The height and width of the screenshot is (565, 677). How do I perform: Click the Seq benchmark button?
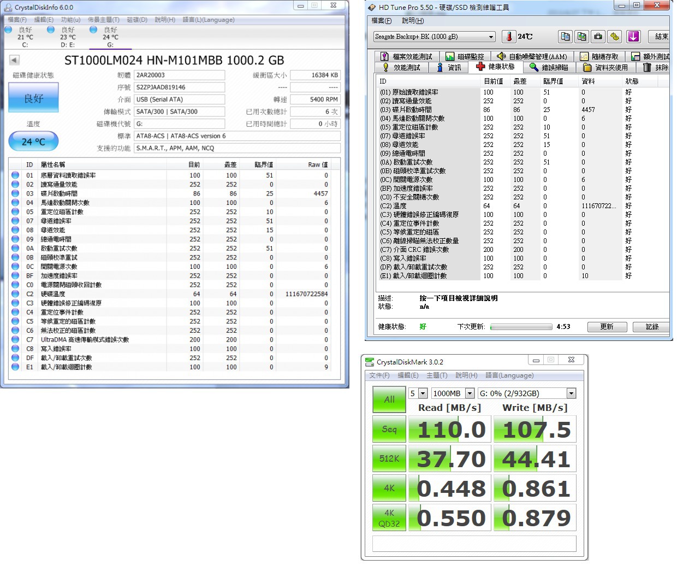(389, 429)
